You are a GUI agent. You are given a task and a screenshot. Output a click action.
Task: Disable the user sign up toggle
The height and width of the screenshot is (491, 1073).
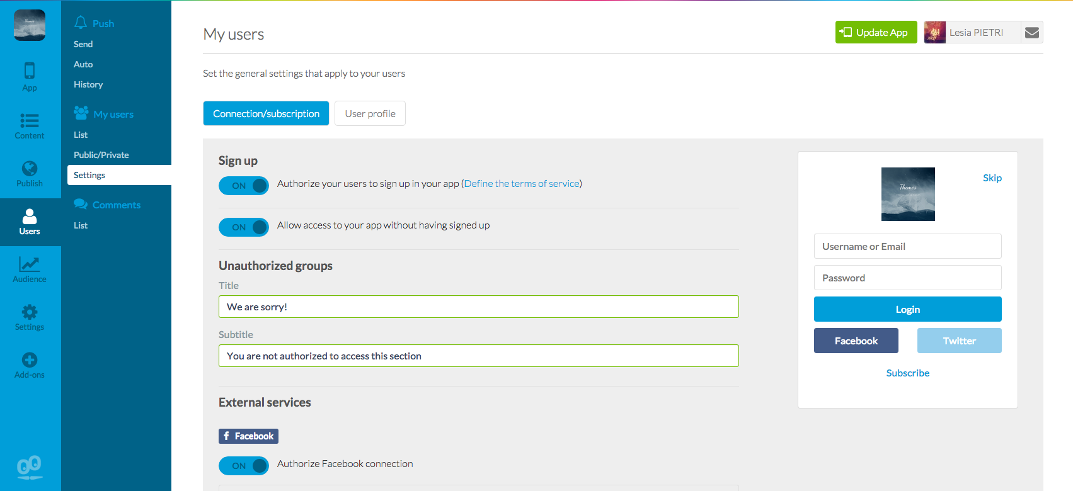(x=244, y=186)
